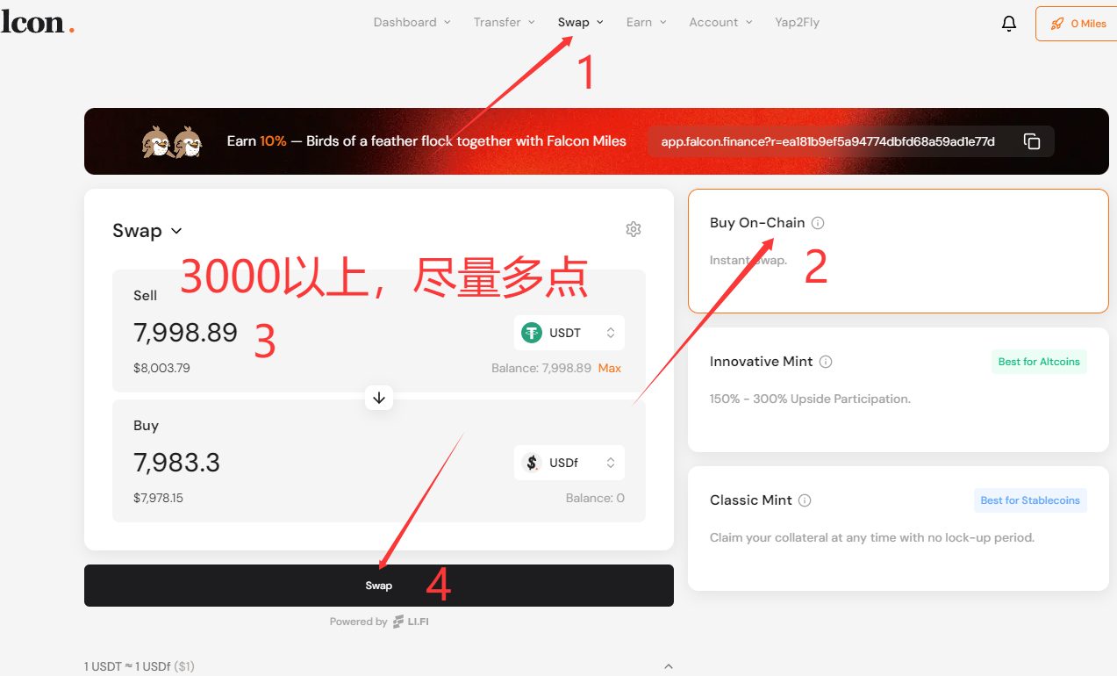Click the buy amount field 7,983.3

[176, 463]
